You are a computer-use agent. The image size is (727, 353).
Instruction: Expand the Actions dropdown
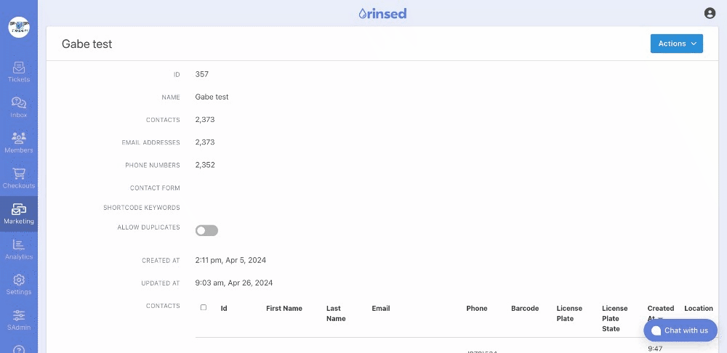click(x=676, y=44)
